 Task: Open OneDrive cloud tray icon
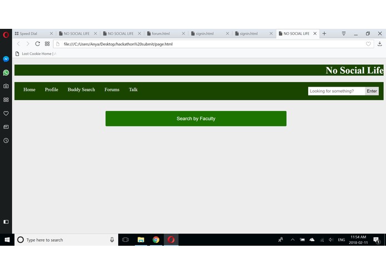[312, 240]
